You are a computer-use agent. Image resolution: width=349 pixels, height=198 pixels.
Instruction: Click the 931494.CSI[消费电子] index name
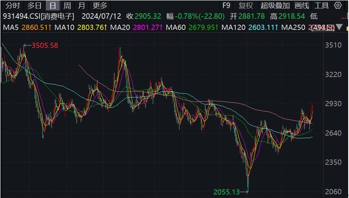tap(38, 16)
